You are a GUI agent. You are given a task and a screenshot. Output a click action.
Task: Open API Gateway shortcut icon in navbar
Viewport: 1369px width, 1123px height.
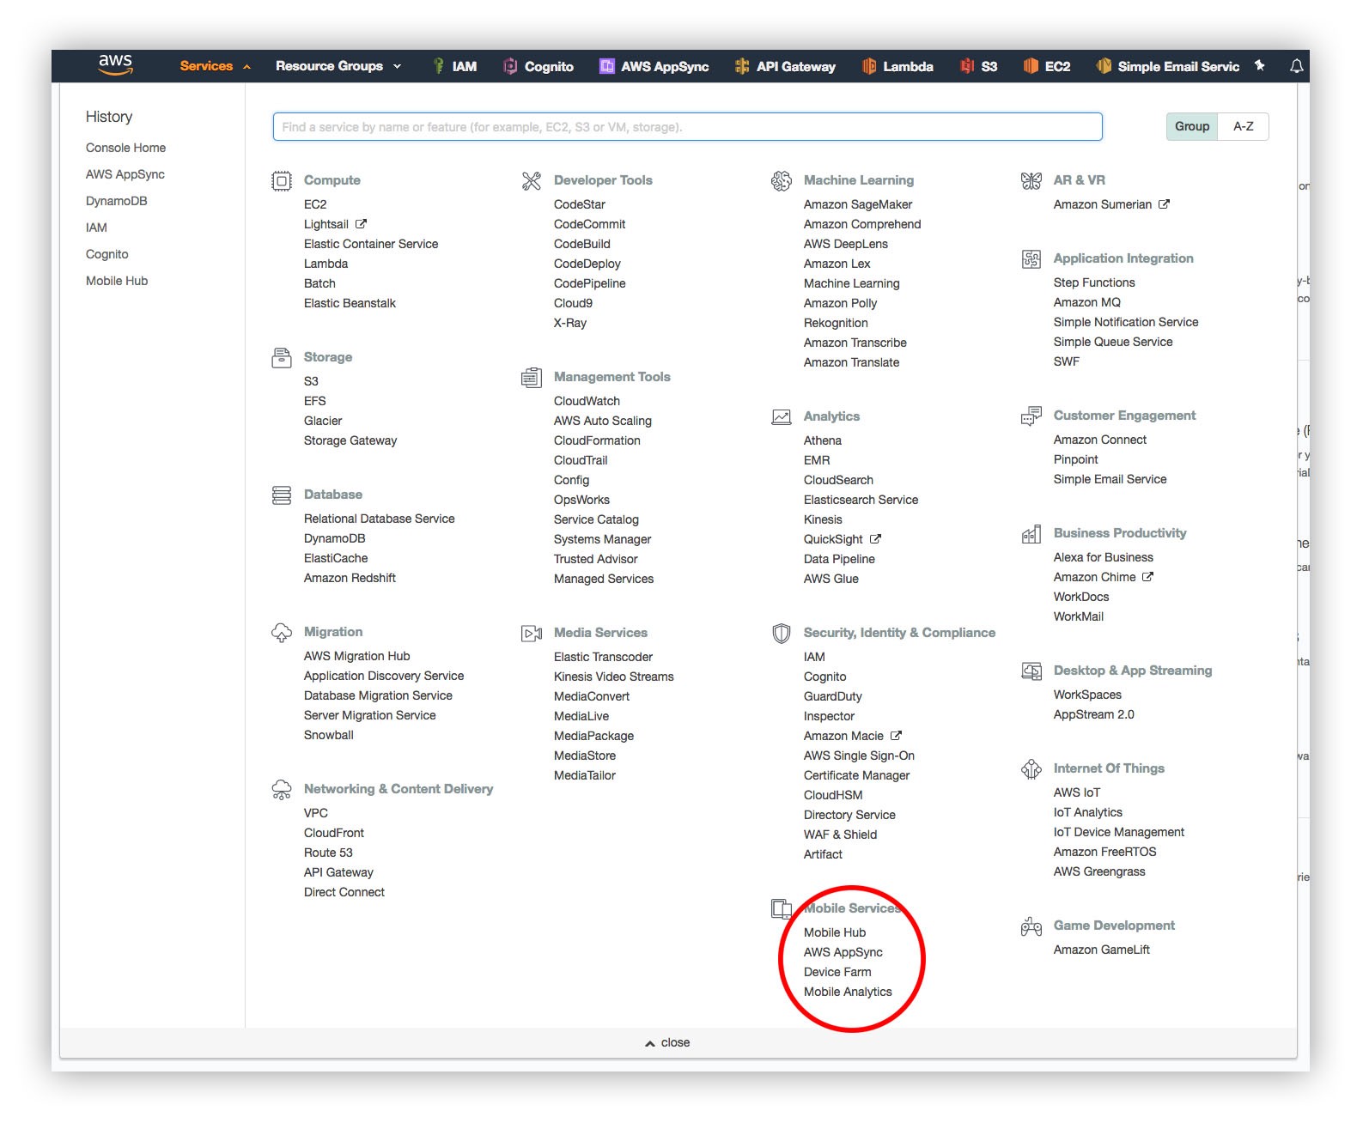pos(742,66)
